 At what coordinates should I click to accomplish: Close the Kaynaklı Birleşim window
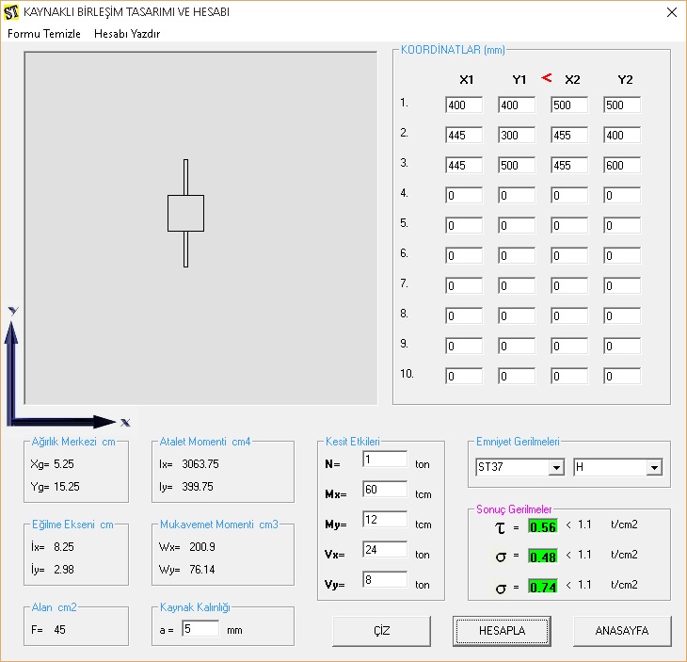click(x=672, y=12)
